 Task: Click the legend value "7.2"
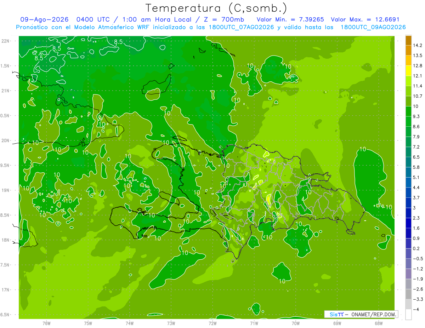point(417,147)
